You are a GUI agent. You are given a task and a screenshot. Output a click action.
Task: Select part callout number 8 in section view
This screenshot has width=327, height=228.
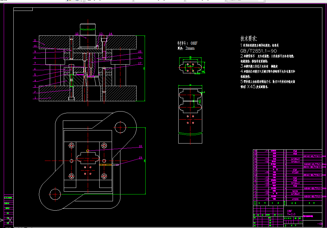[x=35, y=57]
